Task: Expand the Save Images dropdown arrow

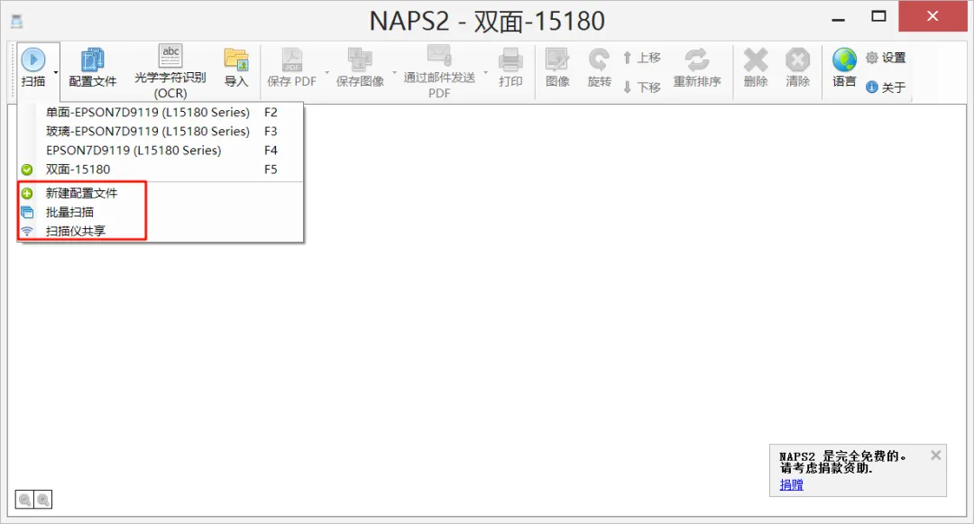Action: click(x=394, y=72)
